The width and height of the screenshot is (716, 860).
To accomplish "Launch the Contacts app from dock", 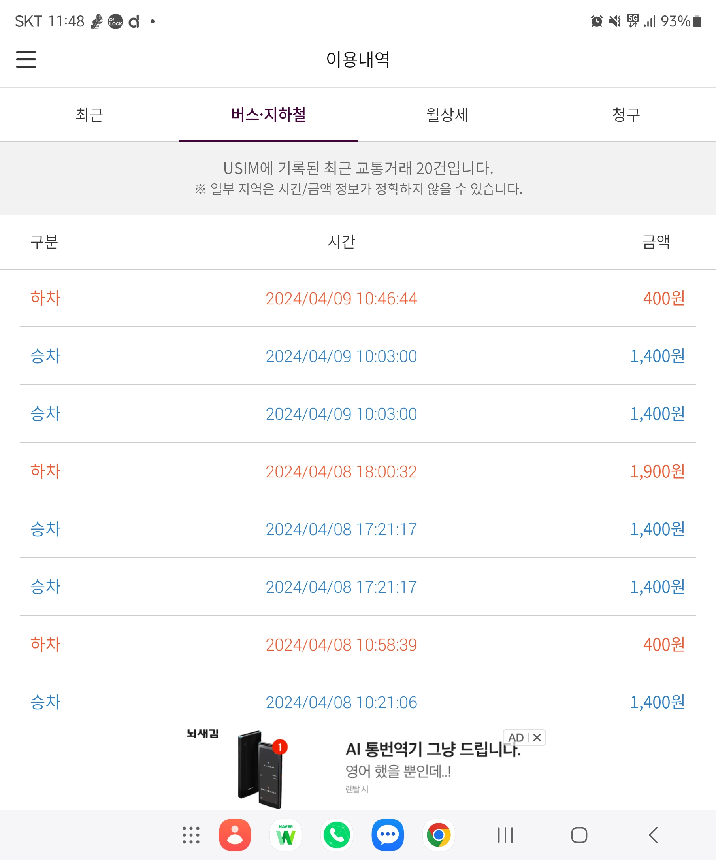I will (x=235, y=835).
